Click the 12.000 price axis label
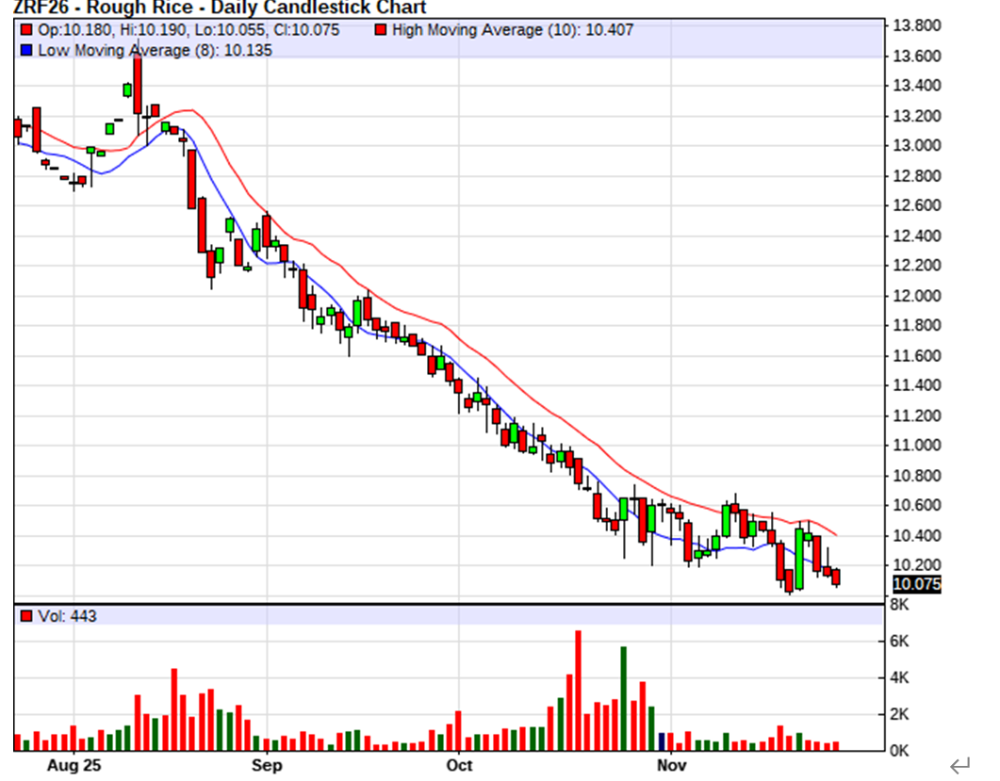Viewport: 1000px width, 781px height. pyautogui.click(x=916, y=296)
